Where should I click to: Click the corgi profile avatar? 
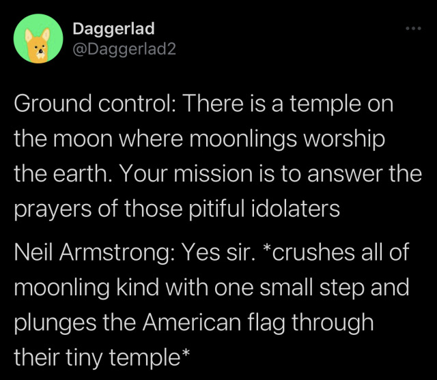click(38, 39)
